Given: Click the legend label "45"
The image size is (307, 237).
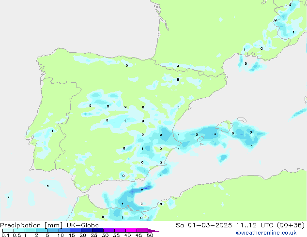Looking at the screenshot, I should pos(138,235).
